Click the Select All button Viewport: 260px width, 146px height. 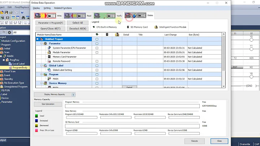click(78, 23)
